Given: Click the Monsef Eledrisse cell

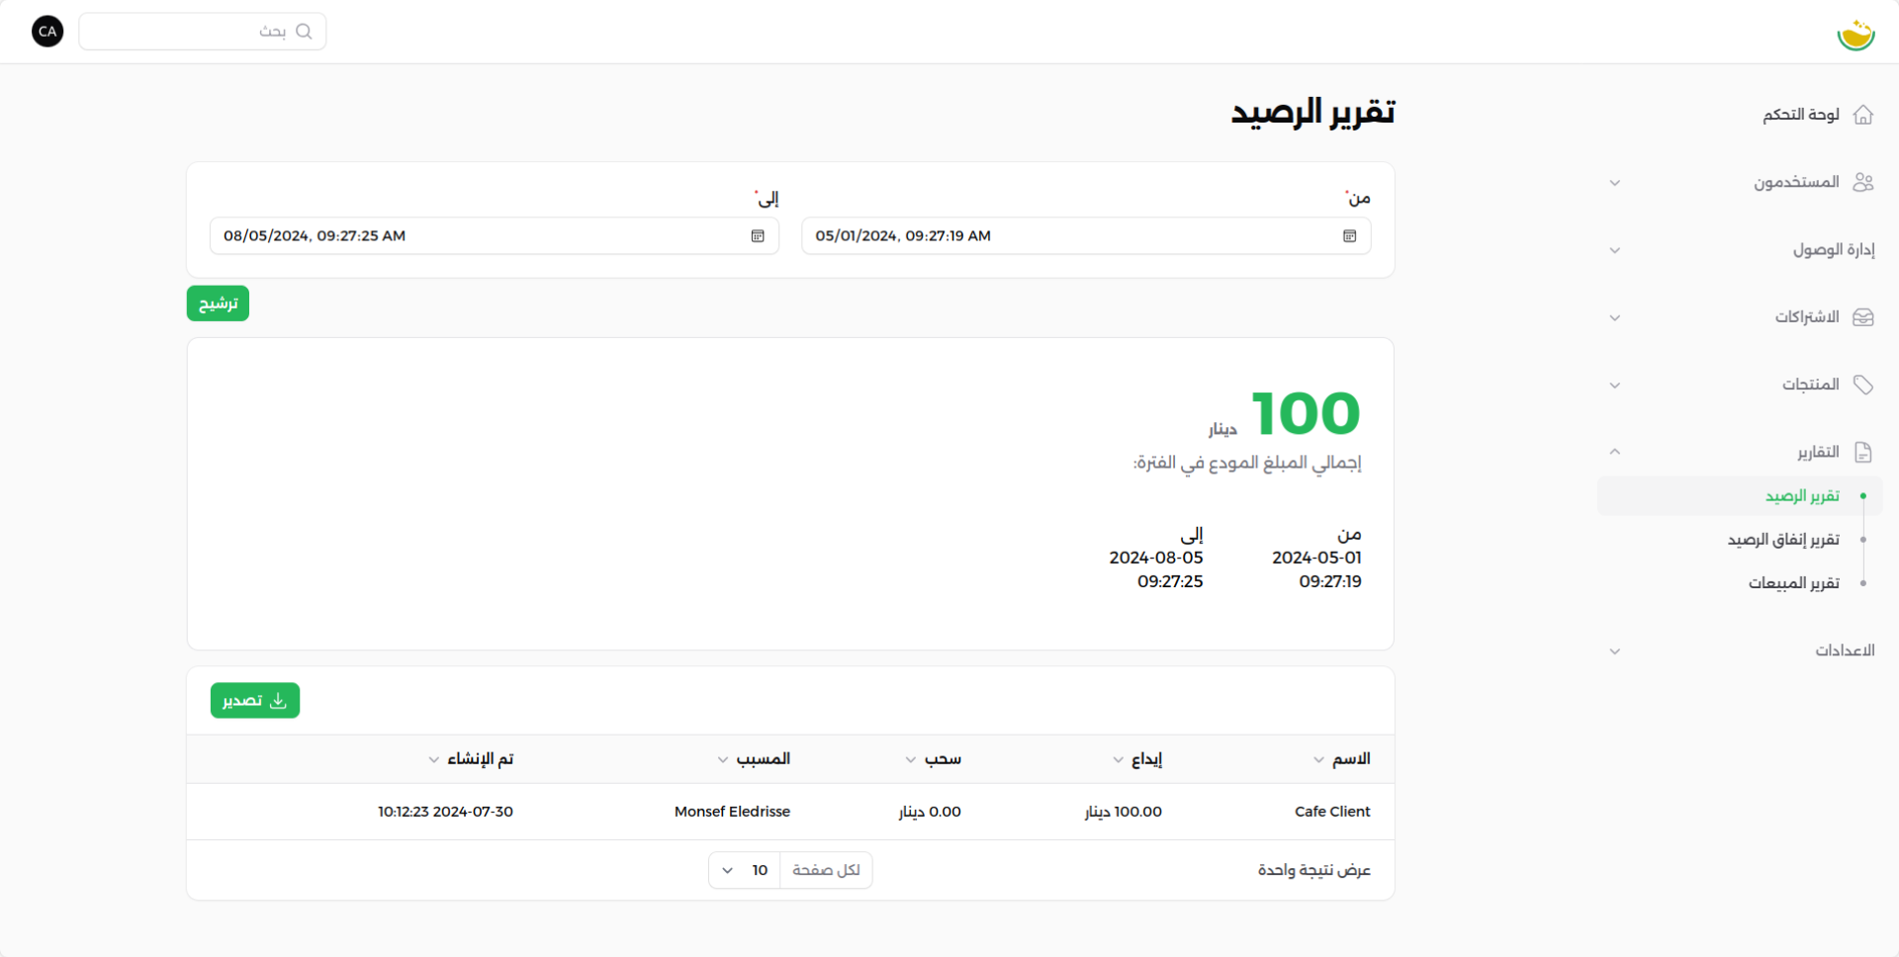Looking at the screenshot, I should pos(732,812).
